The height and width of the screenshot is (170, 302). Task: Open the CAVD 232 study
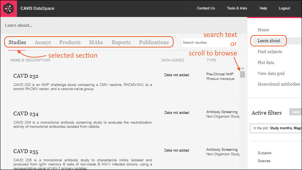tap(26, 76)
